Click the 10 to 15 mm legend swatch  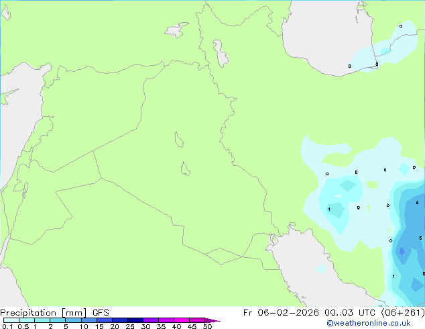click(x=88, y=320)
